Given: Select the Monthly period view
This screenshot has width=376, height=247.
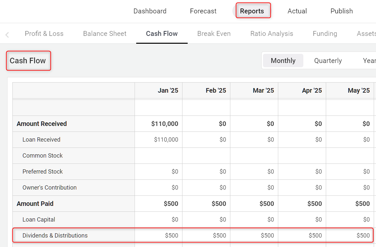Looking at the screenshot, I should 283,60.
